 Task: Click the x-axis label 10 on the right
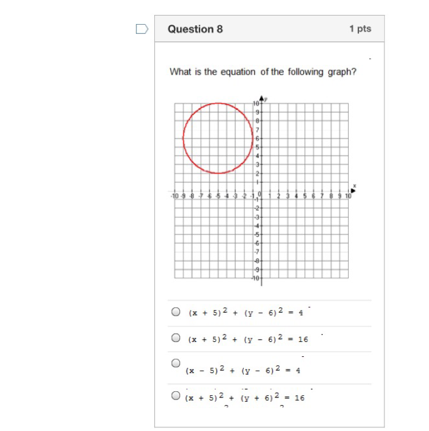tap(348, 196)
